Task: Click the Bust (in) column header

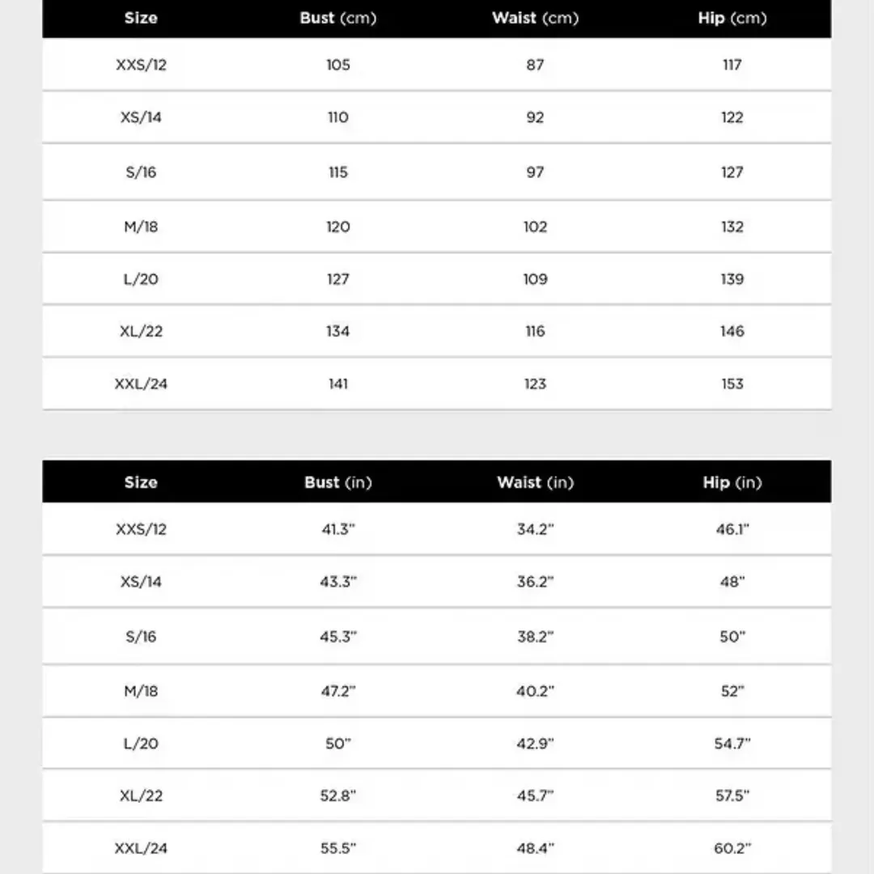Action: click(338, 482)
